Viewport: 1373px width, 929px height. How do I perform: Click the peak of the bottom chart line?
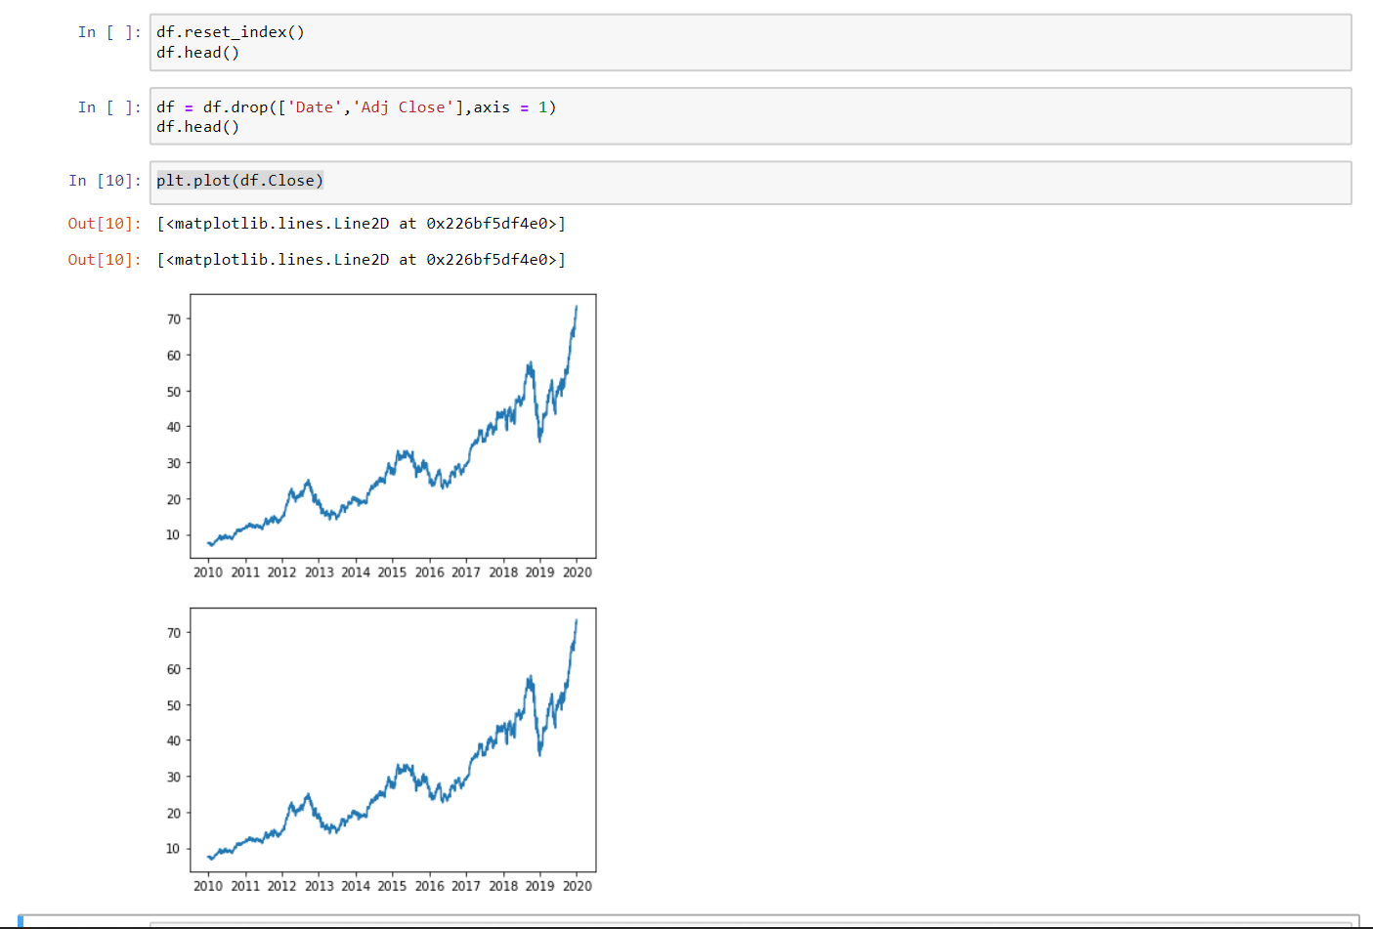(578, 619)
